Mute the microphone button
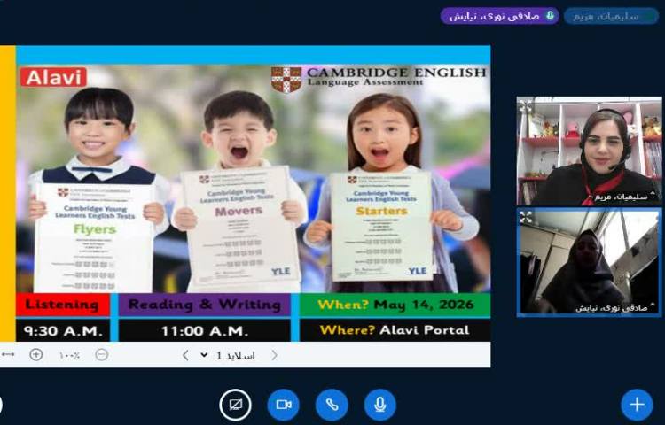This screenshot has height=425, width=665. [380, 405]
